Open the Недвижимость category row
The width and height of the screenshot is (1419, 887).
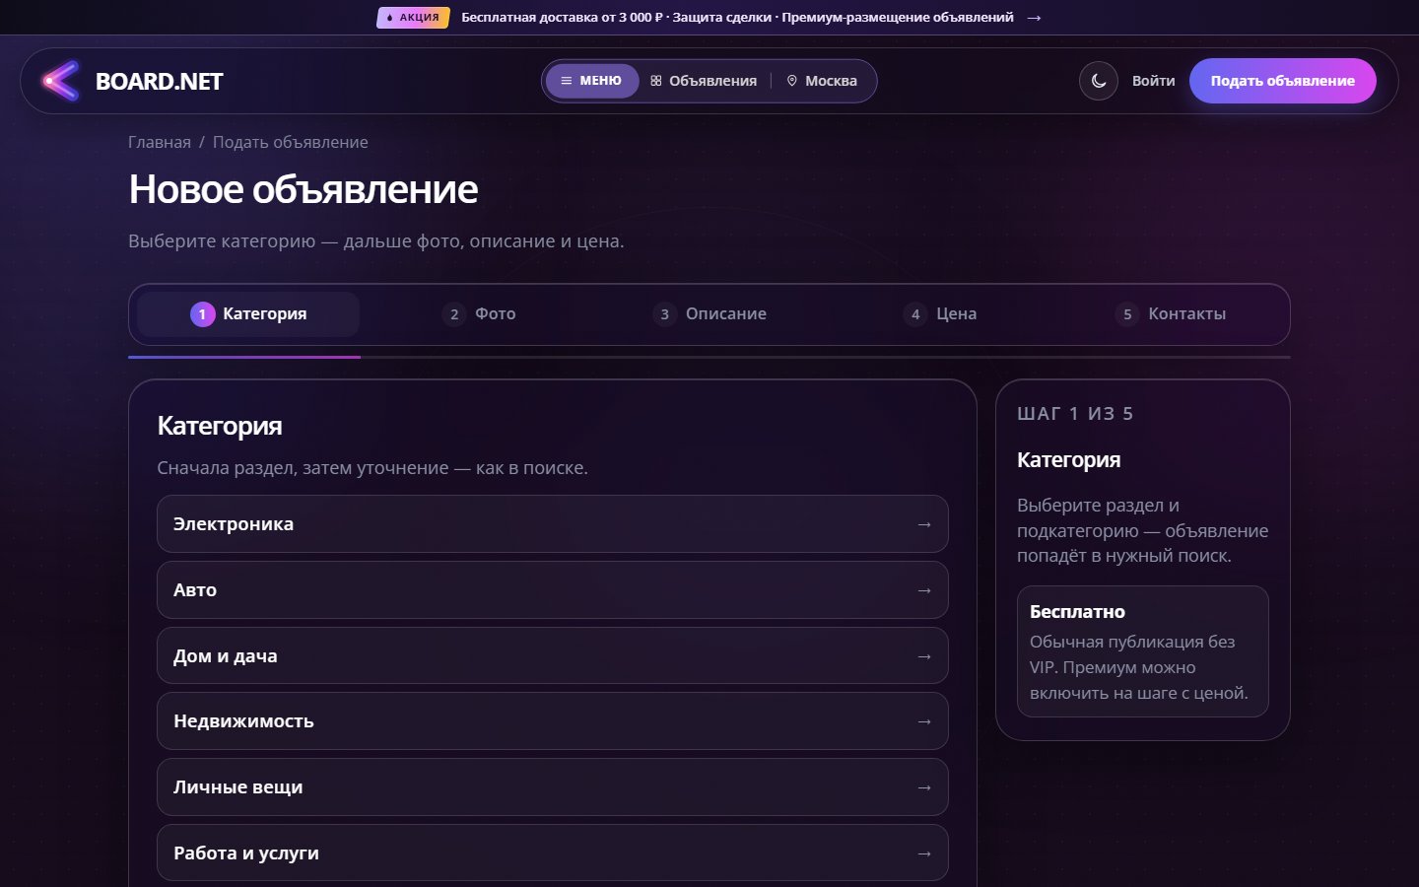(x=553, y=721)
